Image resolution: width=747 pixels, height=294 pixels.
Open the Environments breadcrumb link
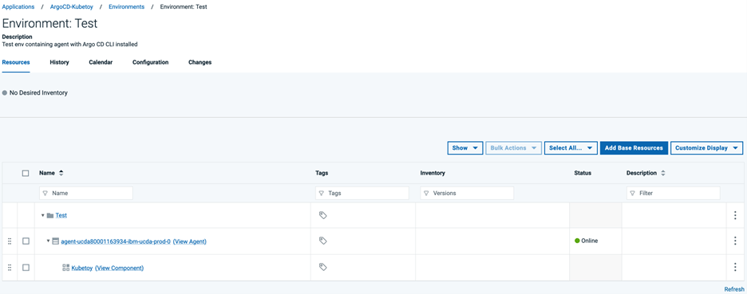click(126, 7)
